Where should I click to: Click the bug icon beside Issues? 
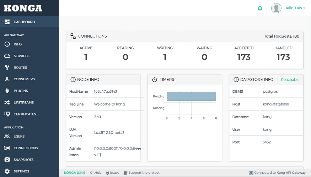point(107,173)
